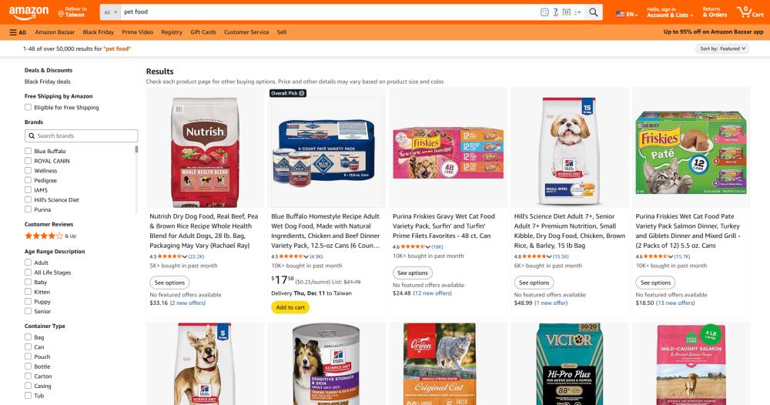770x405 pixels.
Task: Go to Black Friday in navigation bar
Action: tap(99, 32)
